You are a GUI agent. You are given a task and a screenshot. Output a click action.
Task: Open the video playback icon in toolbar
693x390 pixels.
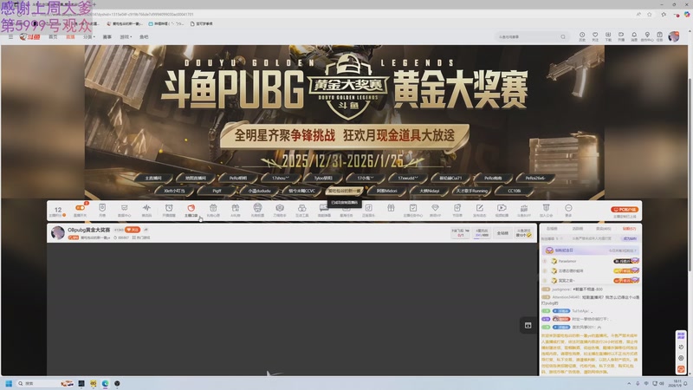pyautogui.click(x=502, y=210)
